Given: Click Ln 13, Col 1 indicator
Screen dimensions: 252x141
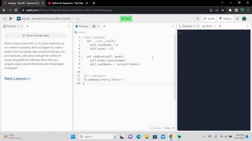Looking at the screenshot, I should pos(156,128).
